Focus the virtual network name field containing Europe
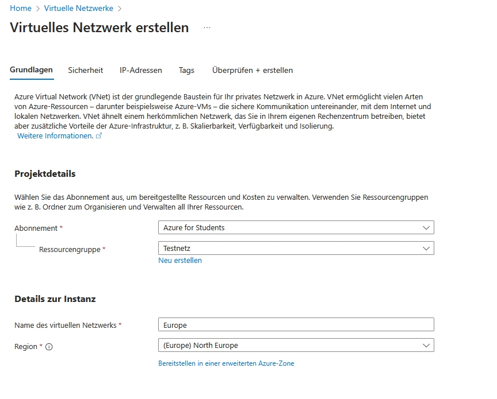The image size is (497, 399). (296, 325)
